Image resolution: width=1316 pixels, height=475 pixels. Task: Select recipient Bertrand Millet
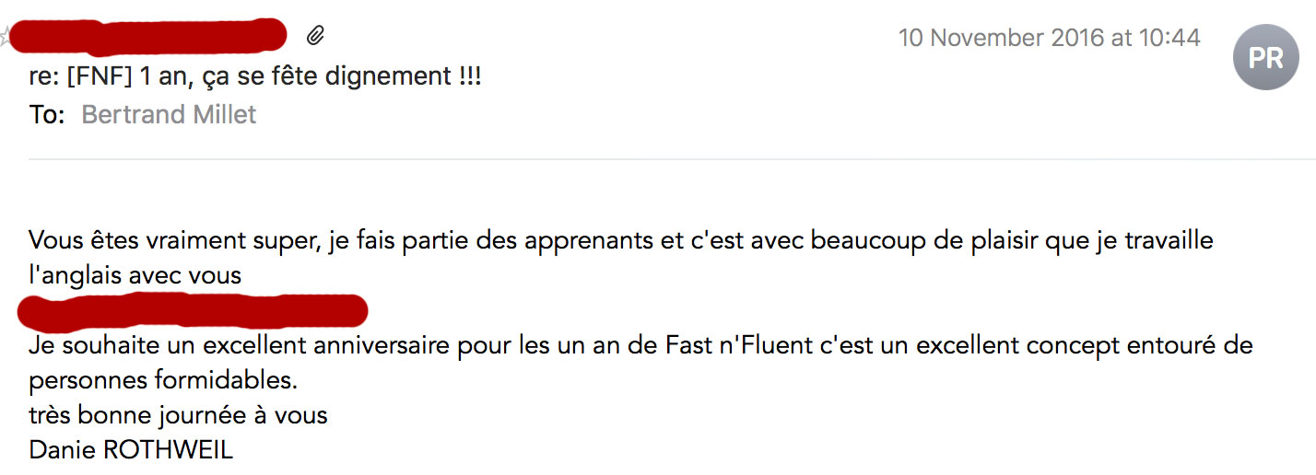(x=169, y=115)
